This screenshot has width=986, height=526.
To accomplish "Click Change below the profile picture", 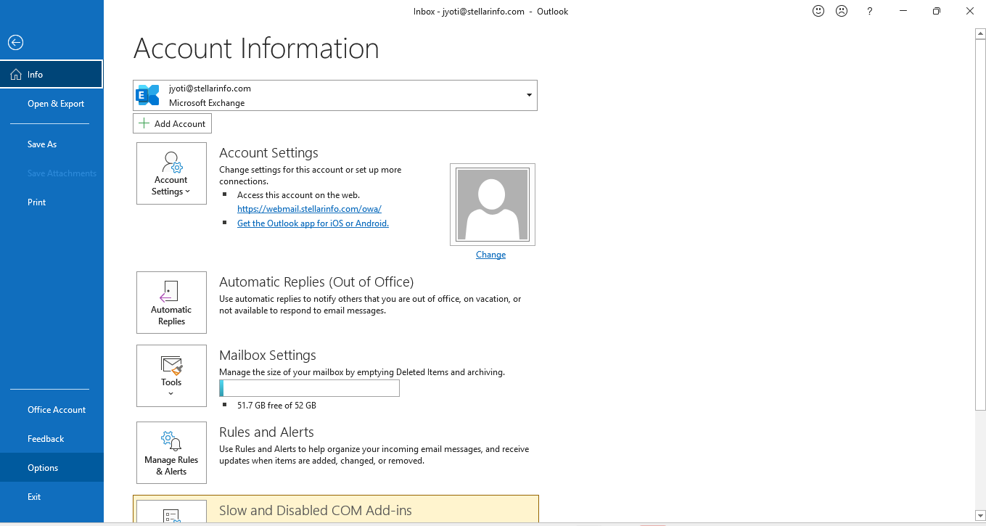I will click(x=490, y=254).
